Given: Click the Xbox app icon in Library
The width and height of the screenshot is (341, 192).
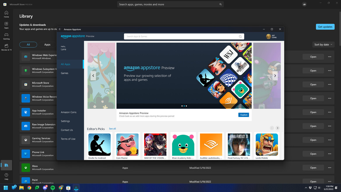Looking at the screenshot, I should tap(26, 167).
